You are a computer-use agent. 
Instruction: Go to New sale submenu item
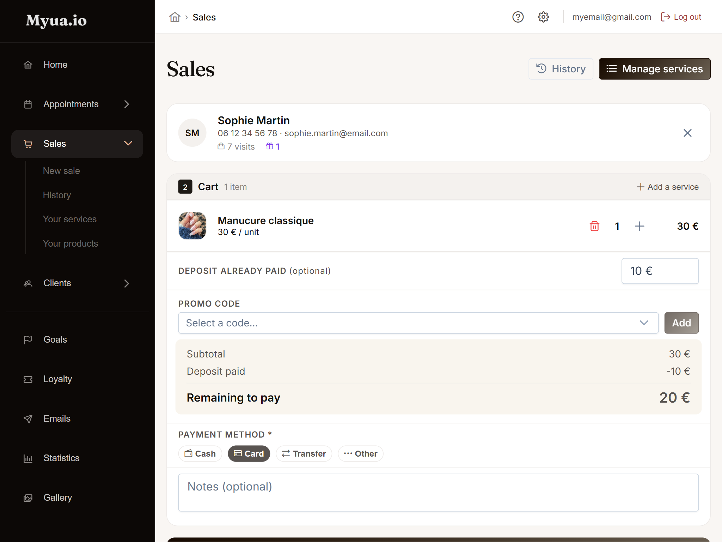click(x=61, y=171)
